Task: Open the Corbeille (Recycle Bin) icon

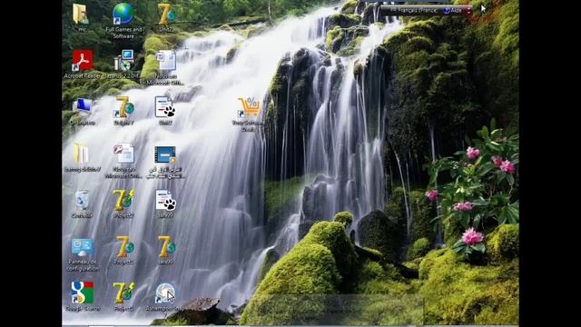Action: point(82,201)
